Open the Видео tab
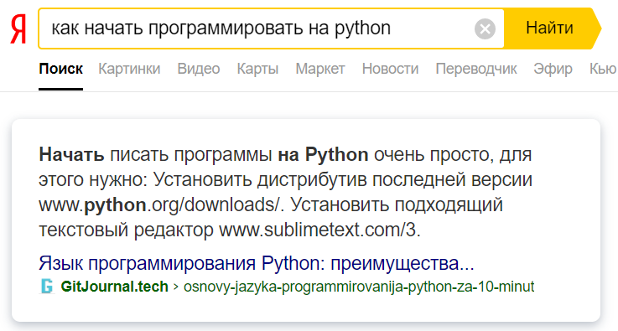618x331 pixels. click(x=199, y=69)
